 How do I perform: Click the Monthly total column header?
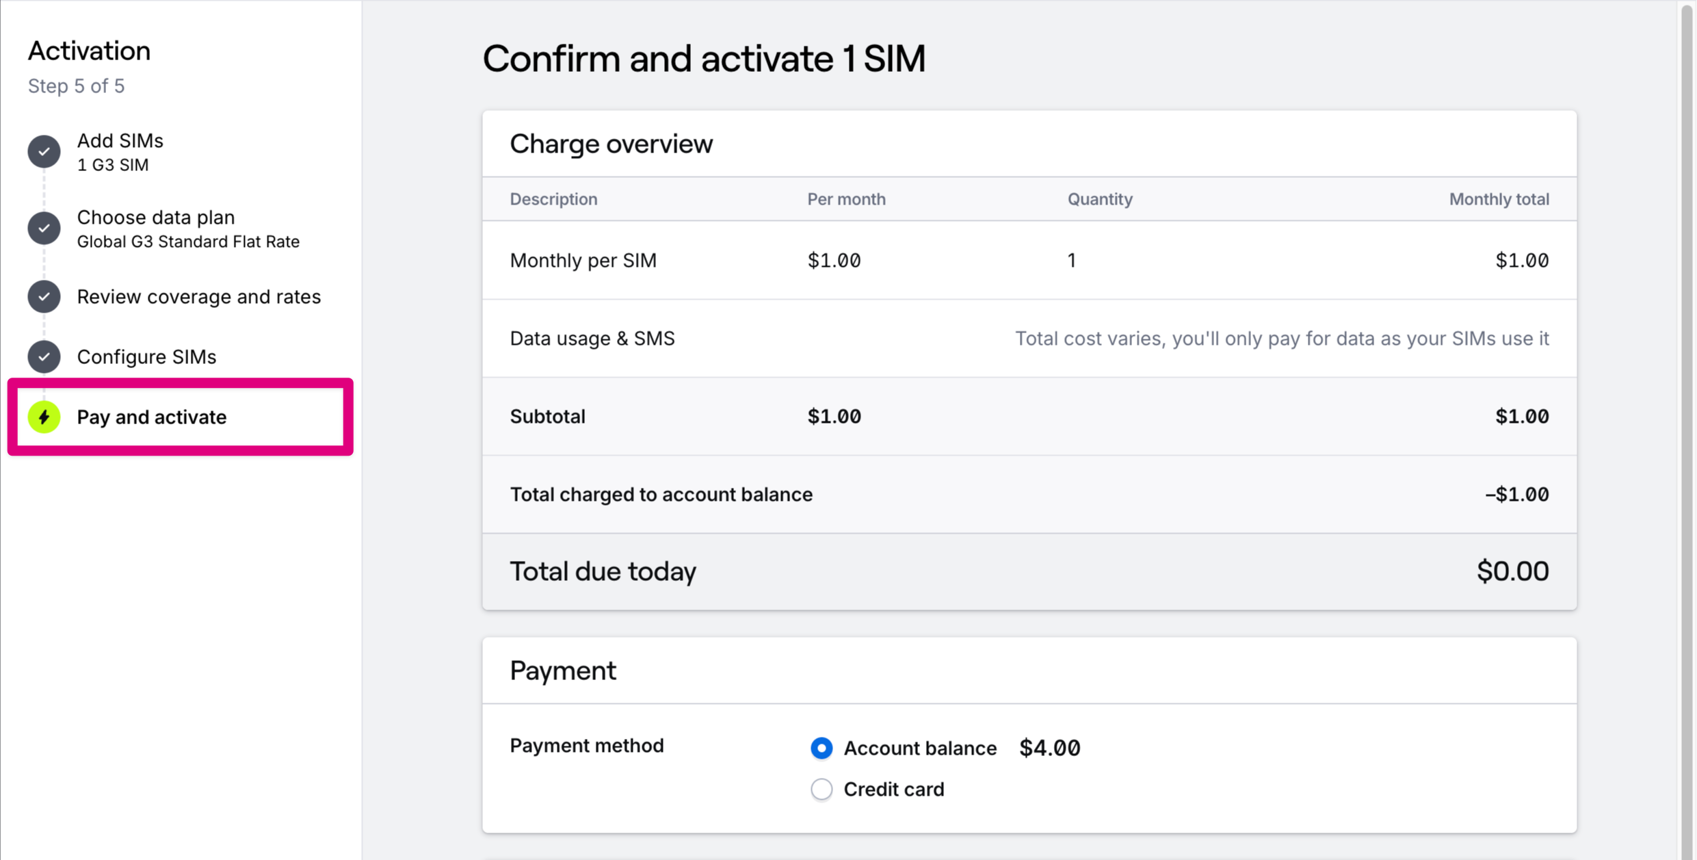(1499, 199)
